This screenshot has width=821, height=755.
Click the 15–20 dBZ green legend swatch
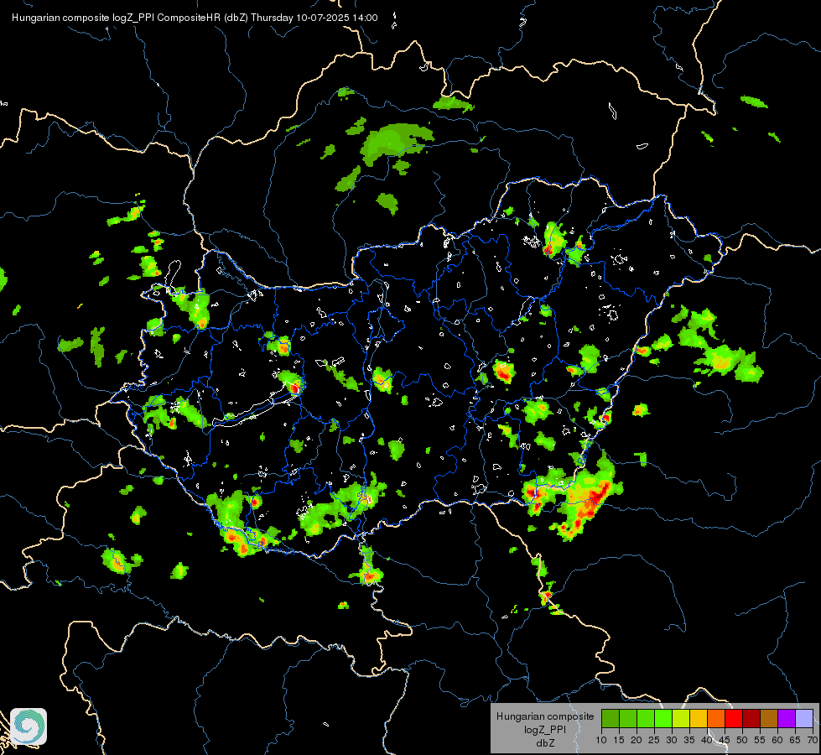click(x=628, y=718)
